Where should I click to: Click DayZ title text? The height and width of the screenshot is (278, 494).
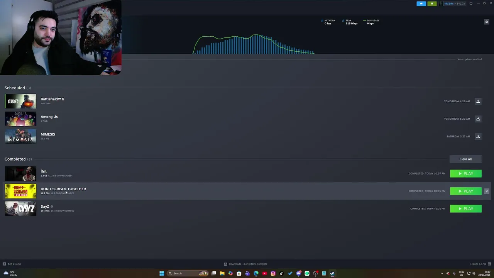pyautogui.click(x=45, y=207)
